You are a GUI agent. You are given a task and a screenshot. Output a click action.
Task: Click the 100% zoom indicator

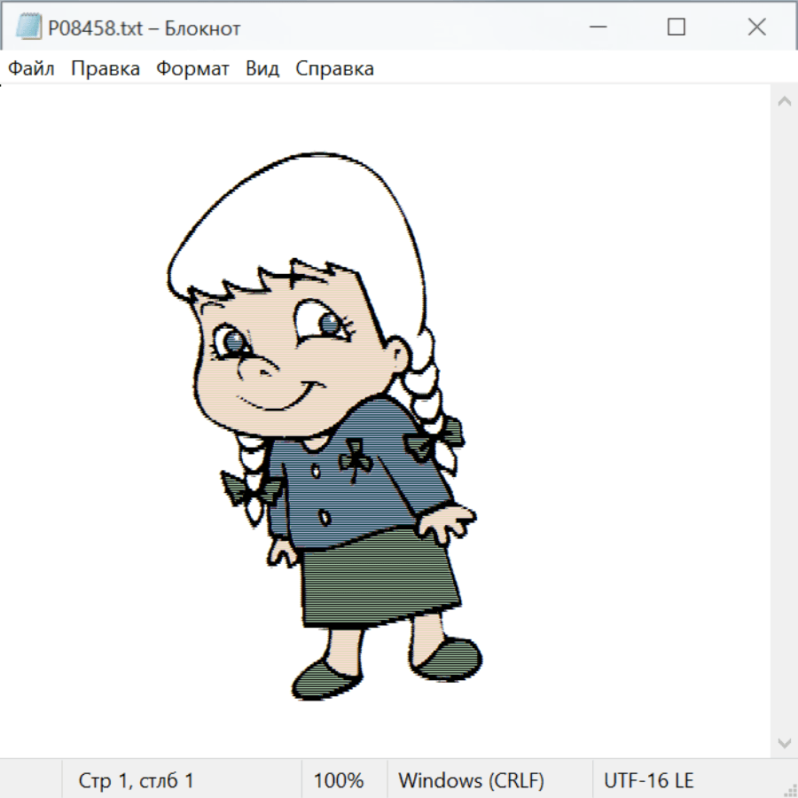339,780
